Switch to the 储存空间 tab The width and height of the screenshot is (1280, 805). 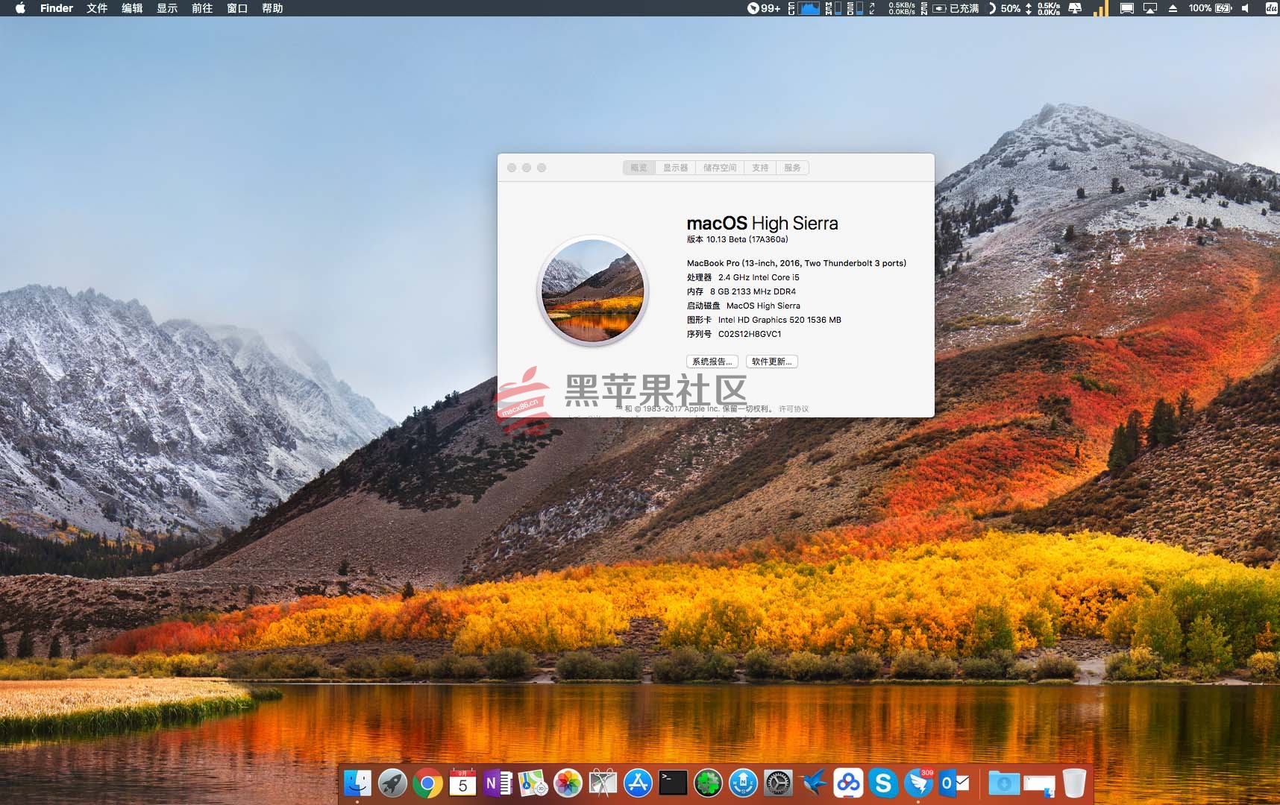pos(720,168)
